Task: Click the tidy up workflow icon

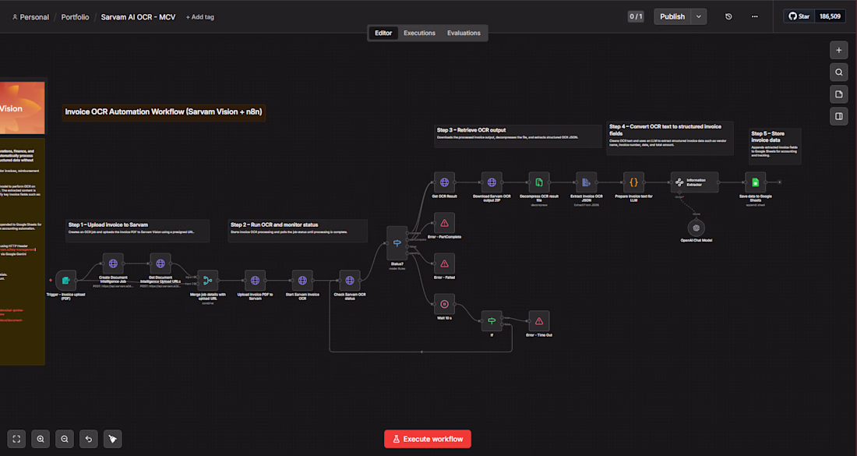Action: point(113,439)
